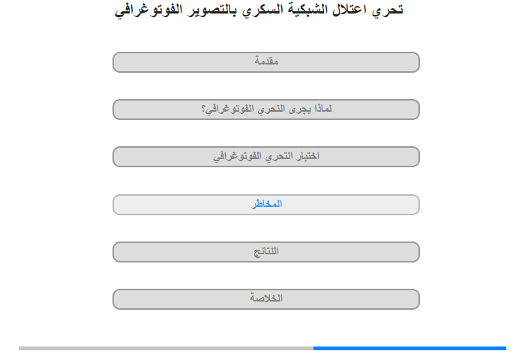
Task: Click where the progress bar's blue meets gray
Action: [313, 348]
